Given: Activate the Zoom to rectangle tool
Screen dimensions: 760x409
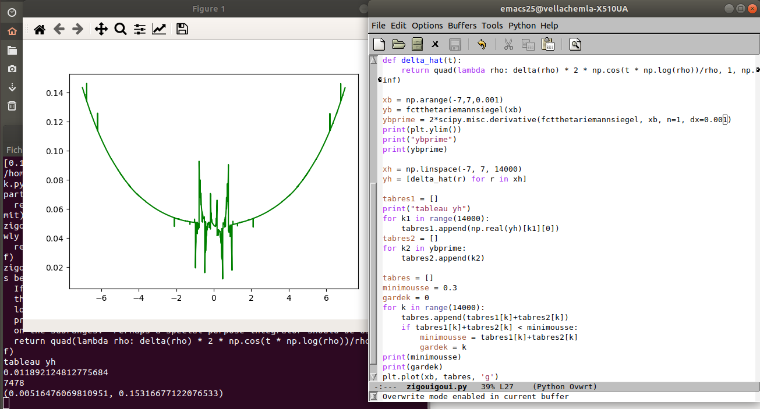Looking at the screenshot, I should coord(121,29).
